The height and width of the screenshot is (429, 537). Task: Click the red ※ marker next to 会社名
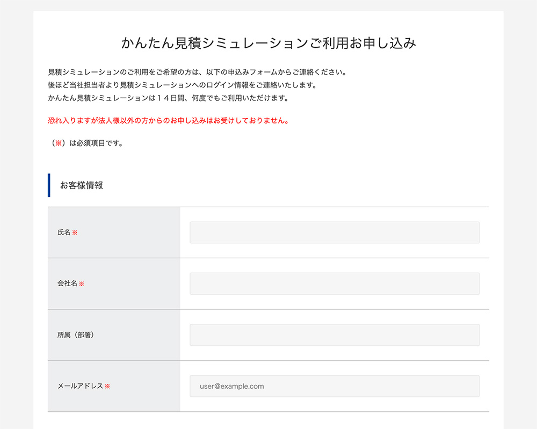[x=81, y=284]
